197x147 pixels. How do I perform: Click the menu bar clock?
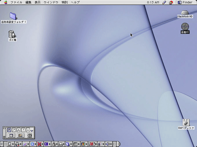tap(153, 3)
